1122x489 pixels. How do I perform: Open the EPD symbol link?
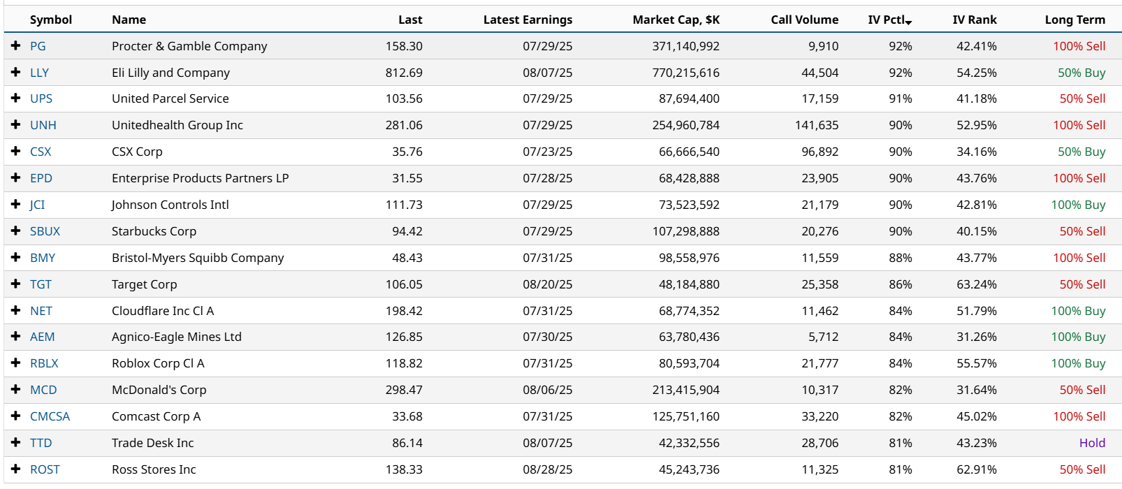tap(41, 178)
